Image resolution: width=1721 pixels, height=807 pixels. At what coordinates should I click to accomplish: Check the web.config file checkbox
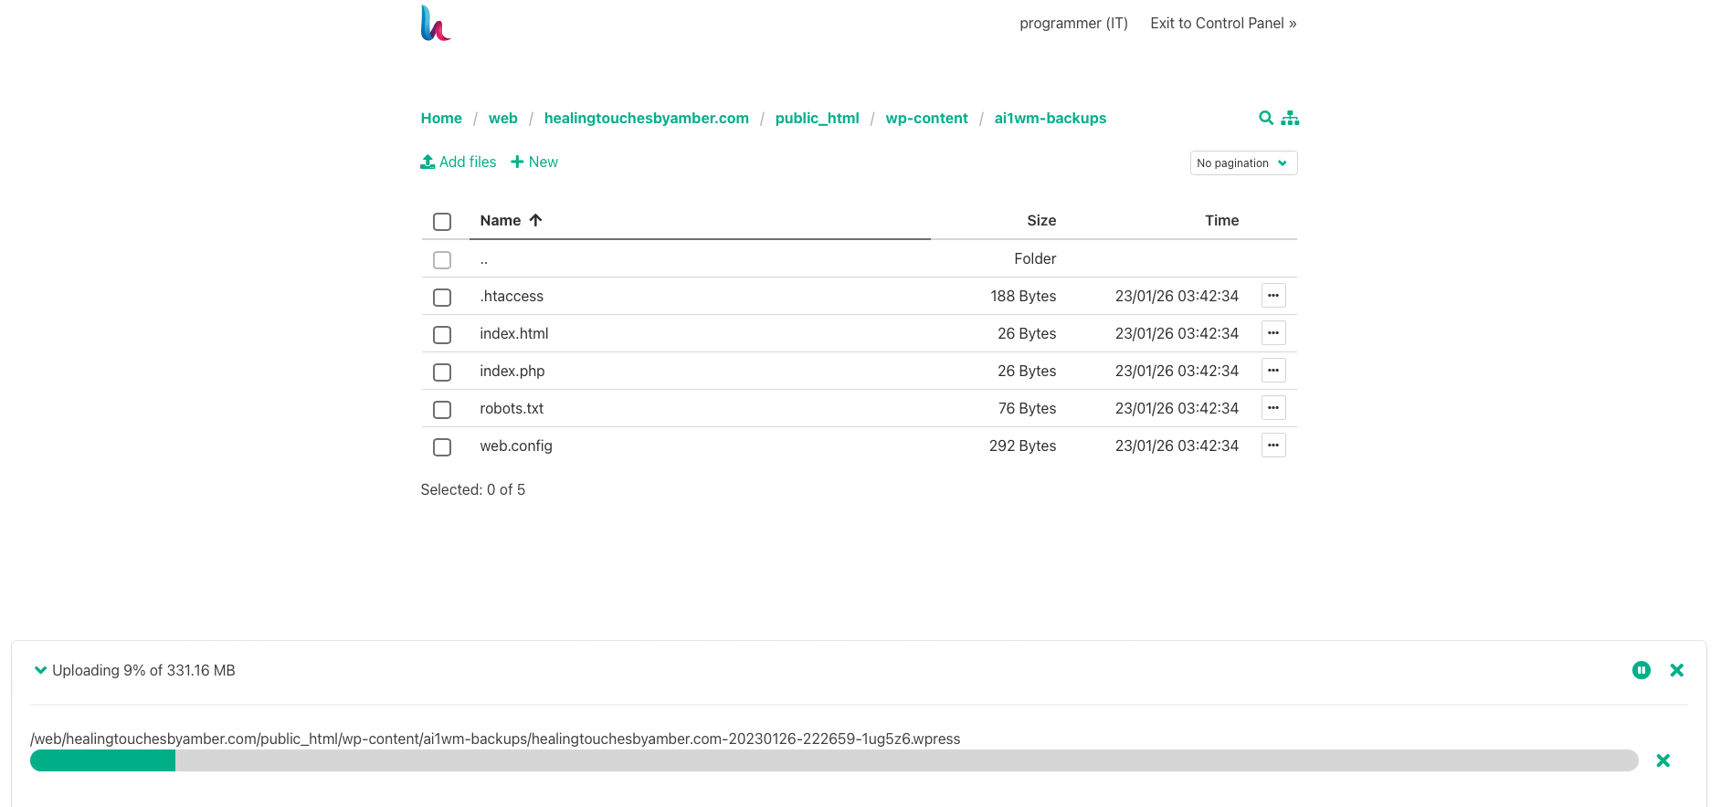(442, 447)
